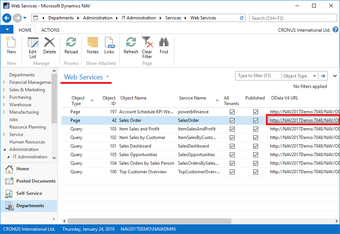Open the SalesOrder OData V4 URL link
This screenshot has height=234, width=340.
(305, 120)
